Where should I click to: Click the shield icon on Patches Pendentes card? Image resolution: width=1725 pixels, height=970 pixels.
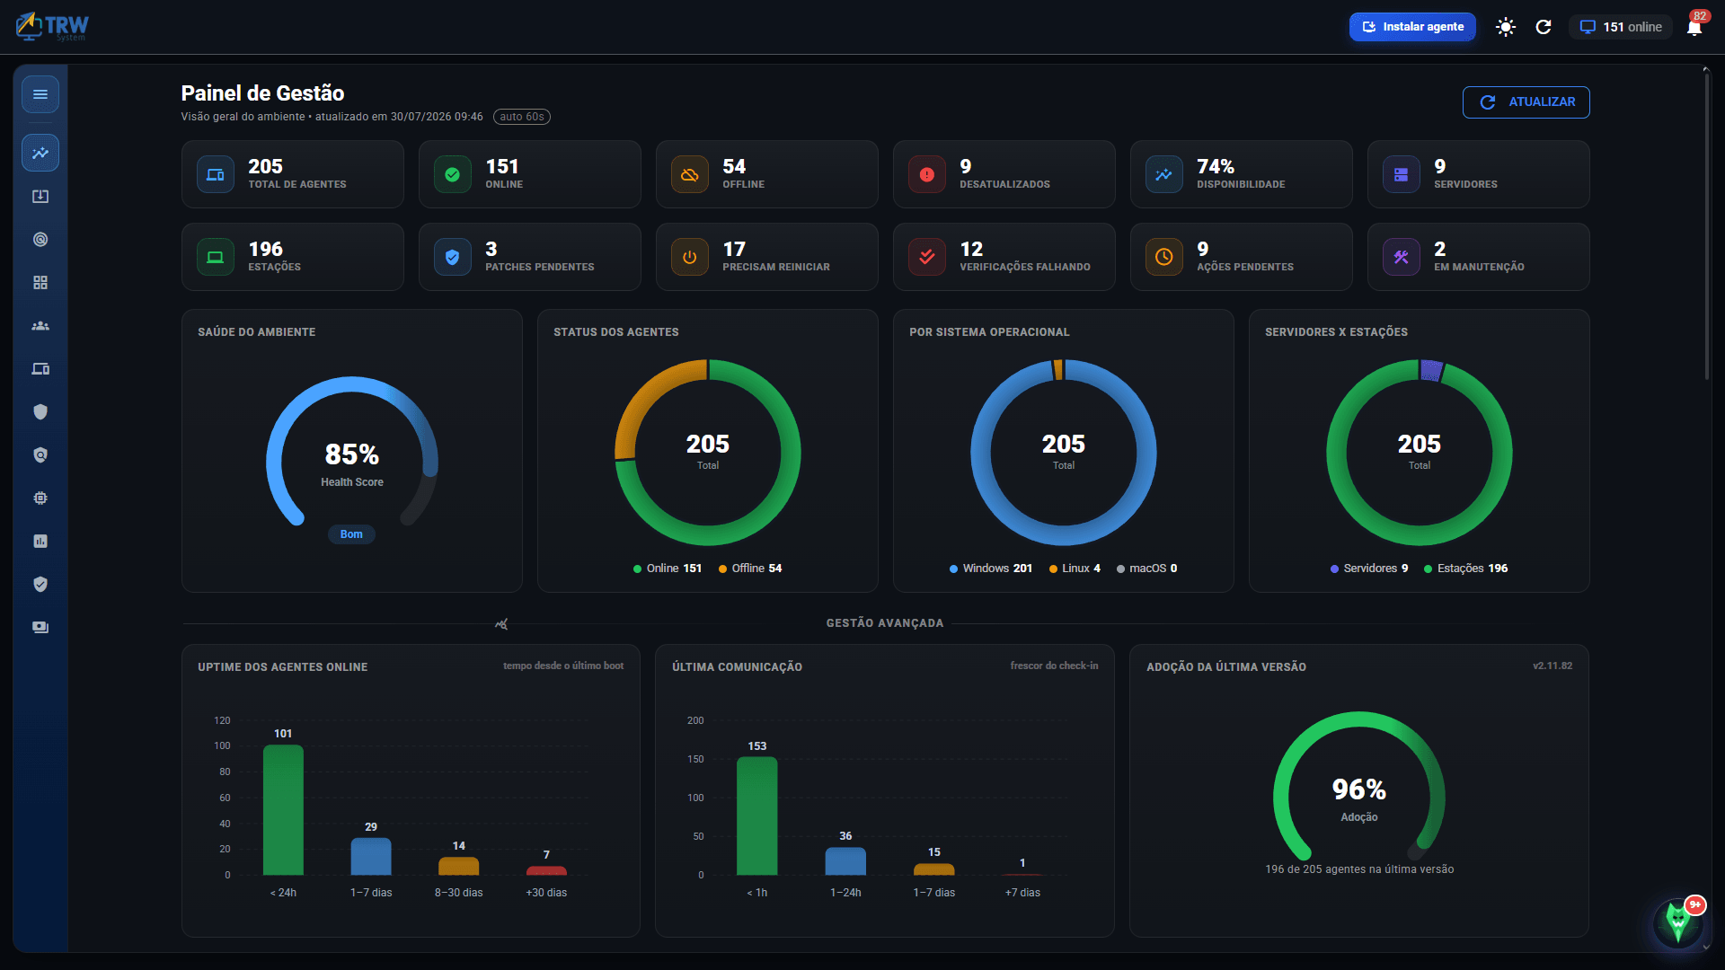tap(453, 257)
